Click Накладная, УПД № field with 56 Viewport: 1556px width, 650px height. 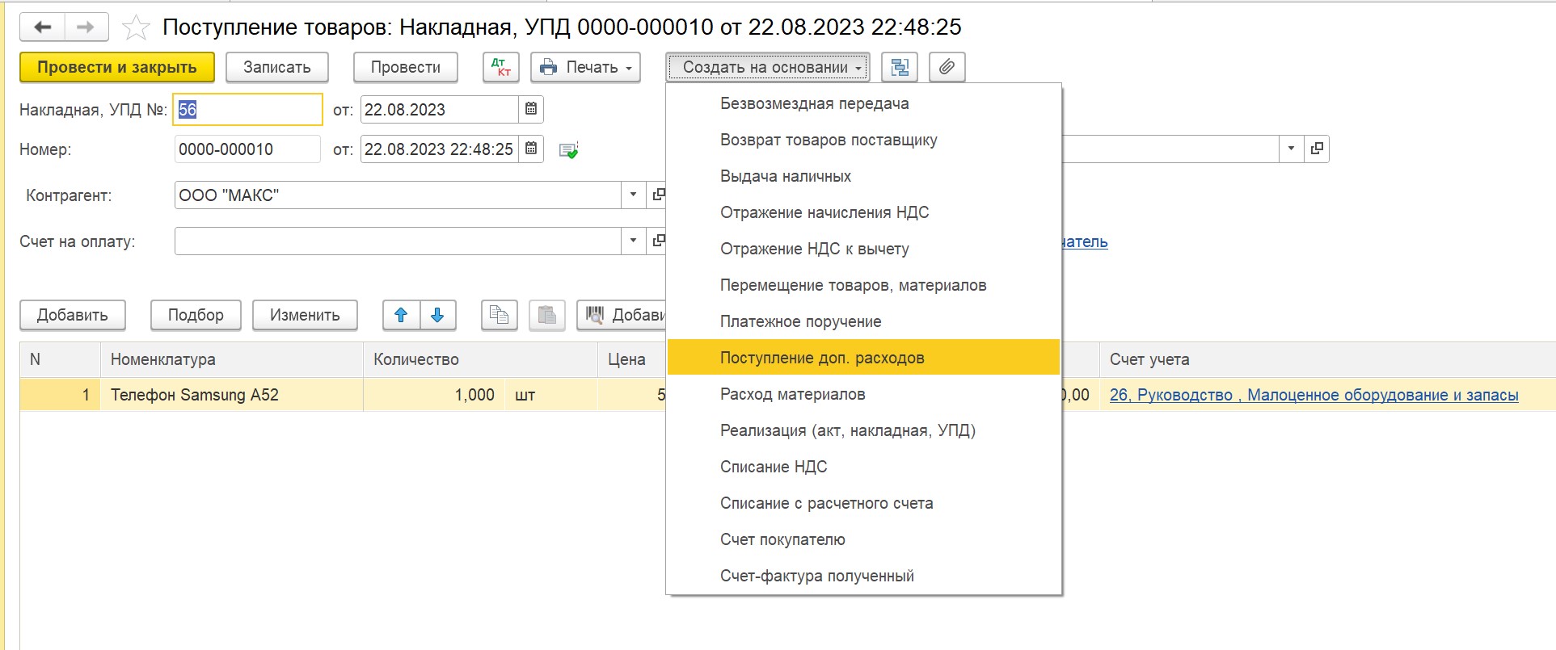click(247, 110)
